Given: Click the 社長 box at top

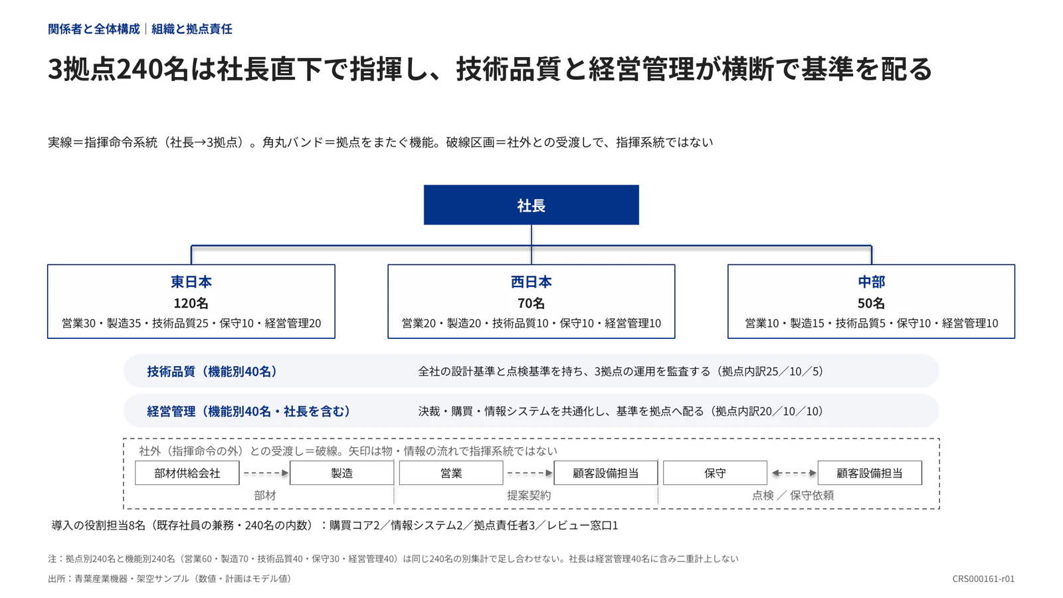Looking at the screenshot, I should pos(531,205).
